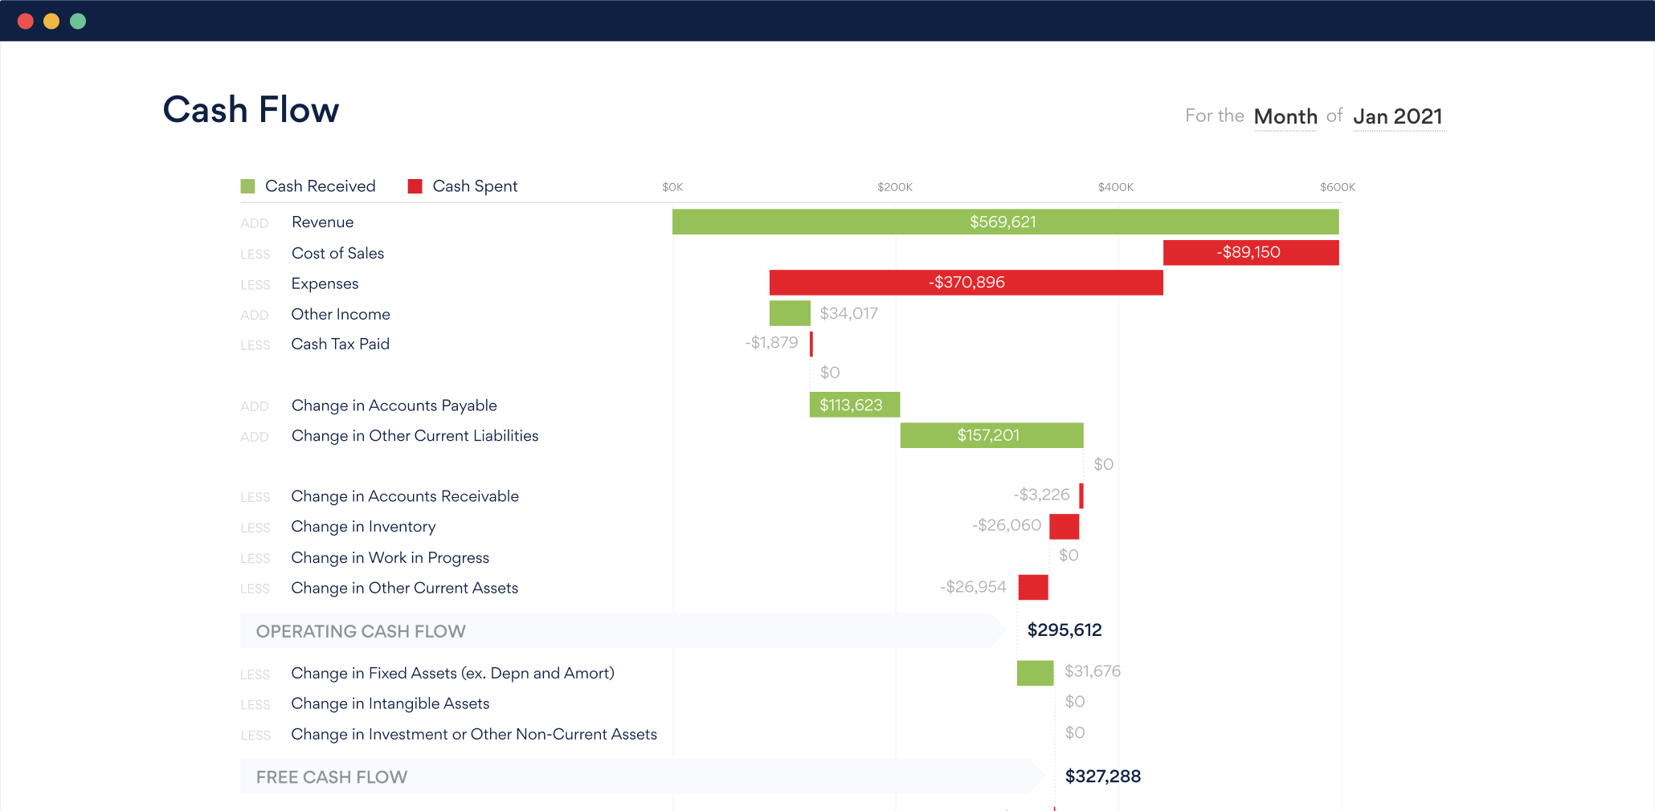Click the $327,288 free cash flow total
The width and height of the screenshot is (1655, 811).
click(x=1103, y=776)
